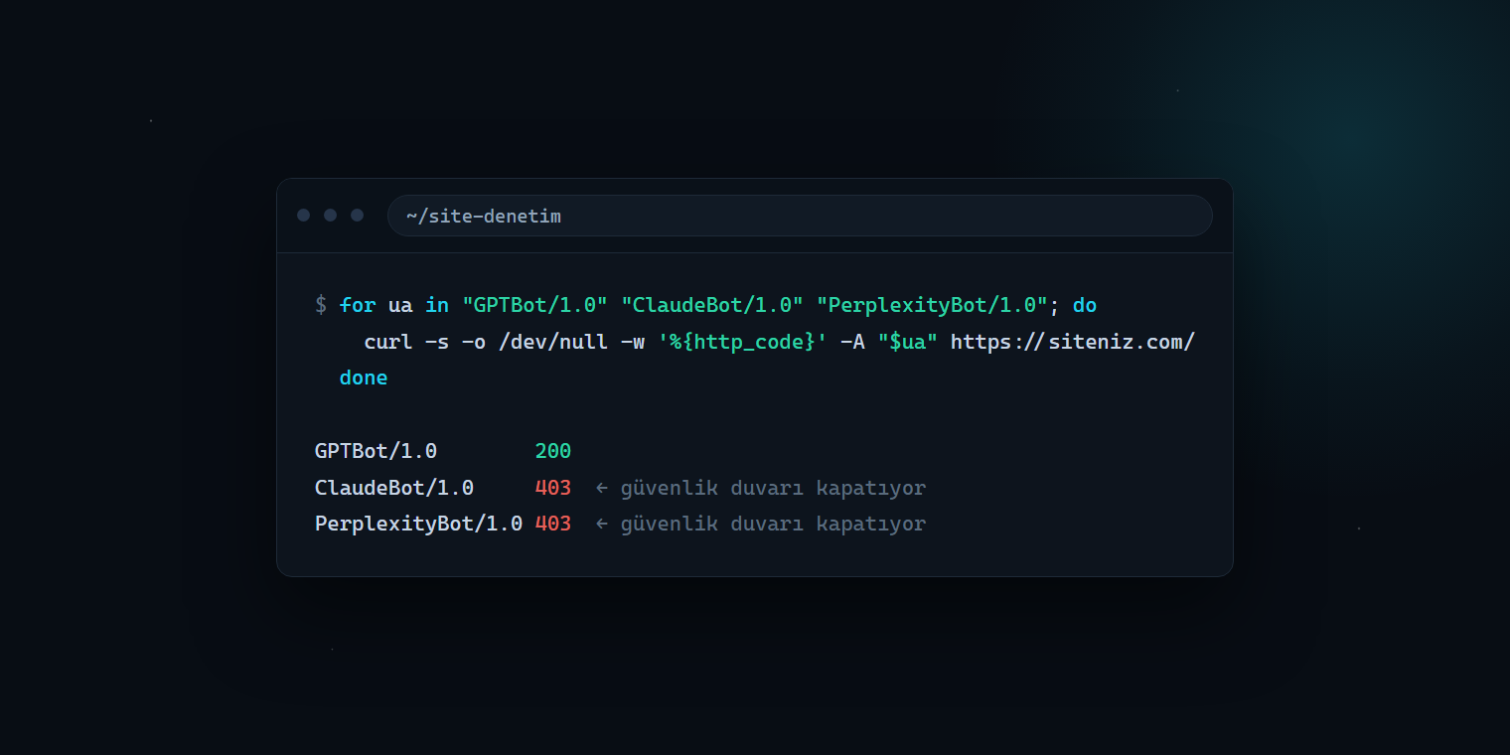This screenshot has height=755, width=1510.
Task: Click the do keyword ending line one
Action: tap(1085, 305)
